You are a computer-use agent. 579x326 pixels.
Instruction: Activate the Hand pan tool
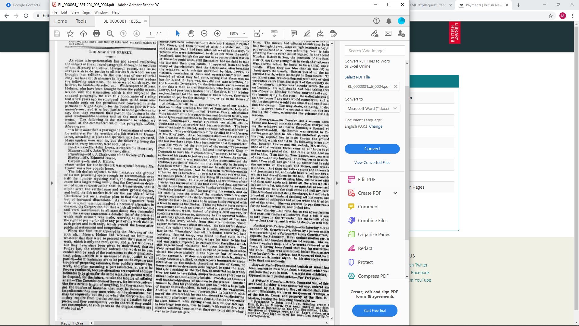[x=191, y=34]
